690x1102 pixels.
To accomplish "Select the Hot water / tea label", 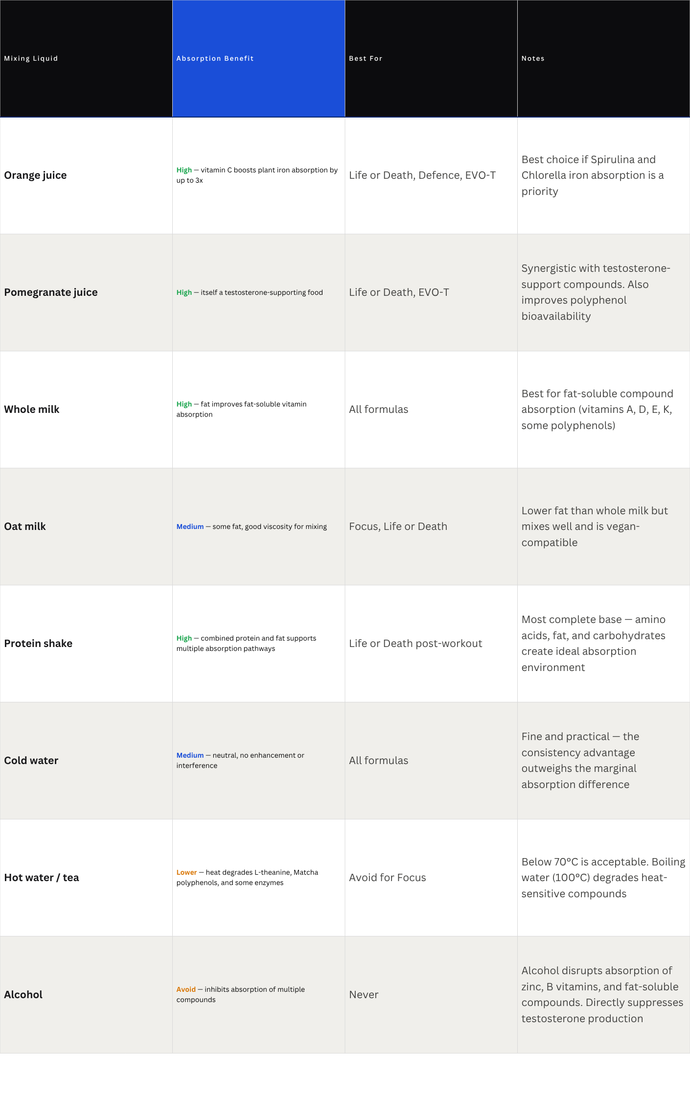I will click(x=42, y=878).
